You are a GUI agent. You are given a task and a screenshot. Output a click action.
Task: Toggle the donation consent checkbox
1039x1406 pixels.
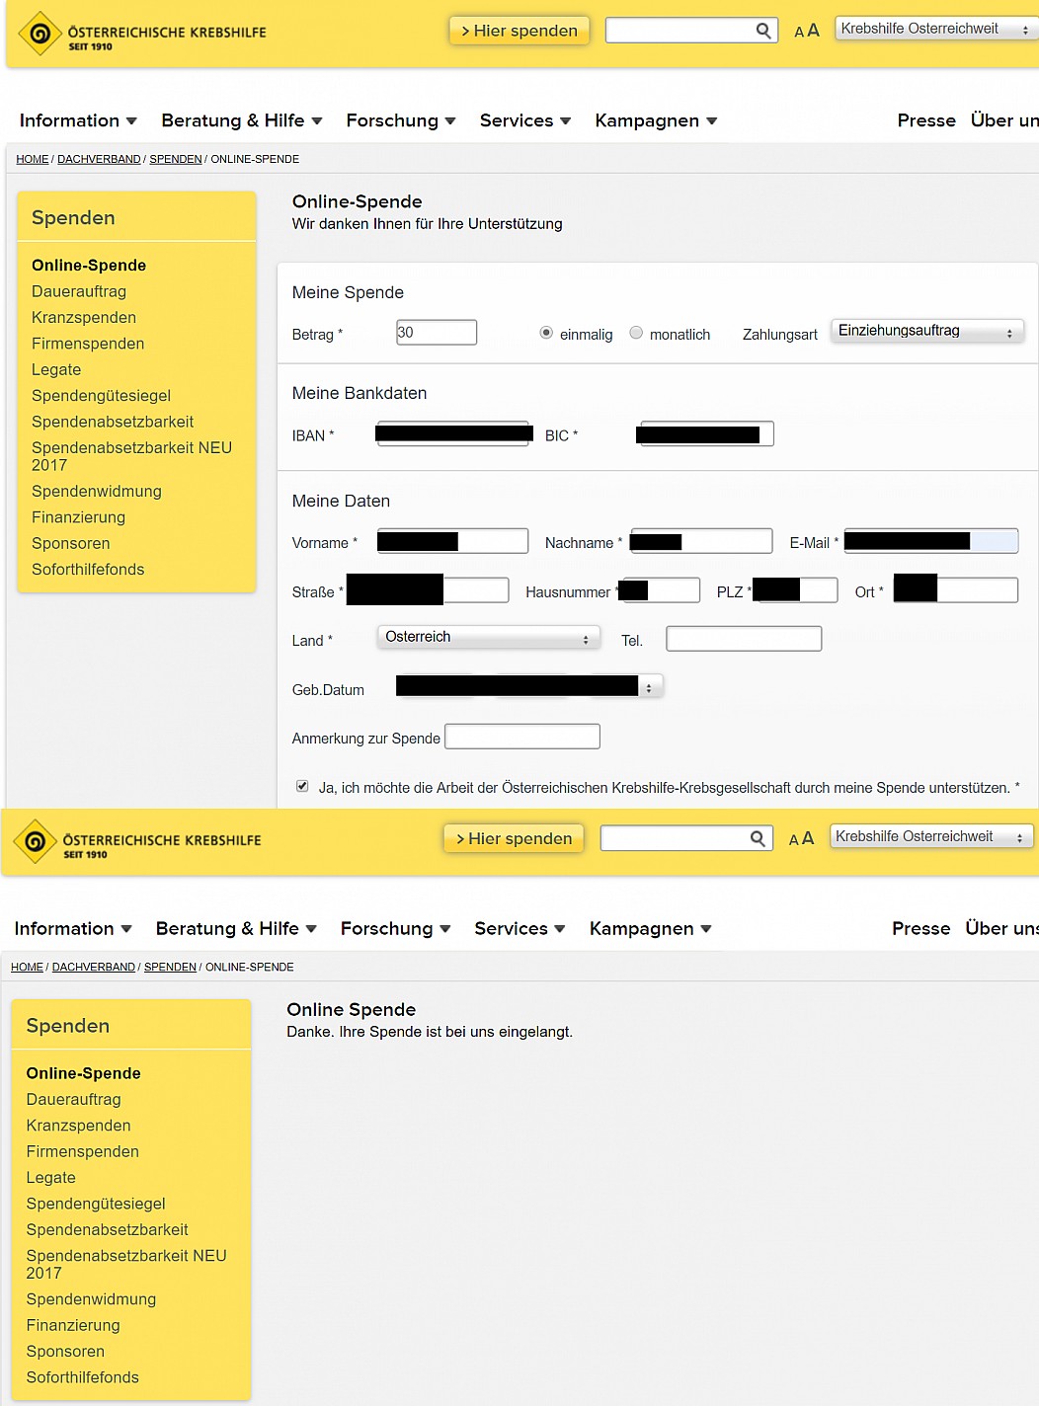coord(302,786)
